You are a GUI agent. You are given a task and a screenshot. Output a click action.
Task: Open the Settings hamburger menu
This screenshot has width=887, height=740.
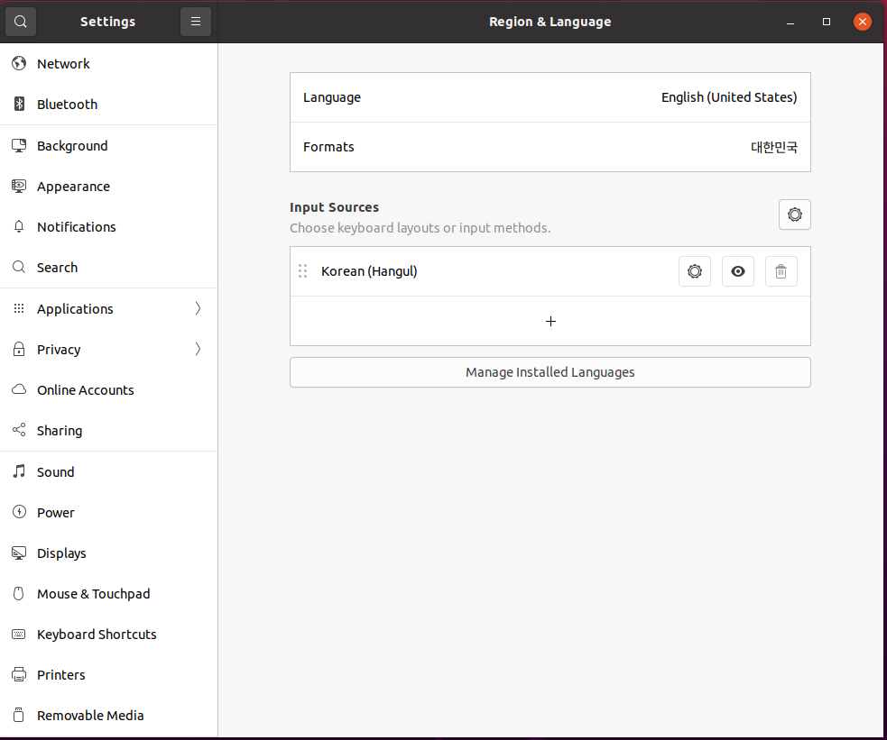pos(196,22)
